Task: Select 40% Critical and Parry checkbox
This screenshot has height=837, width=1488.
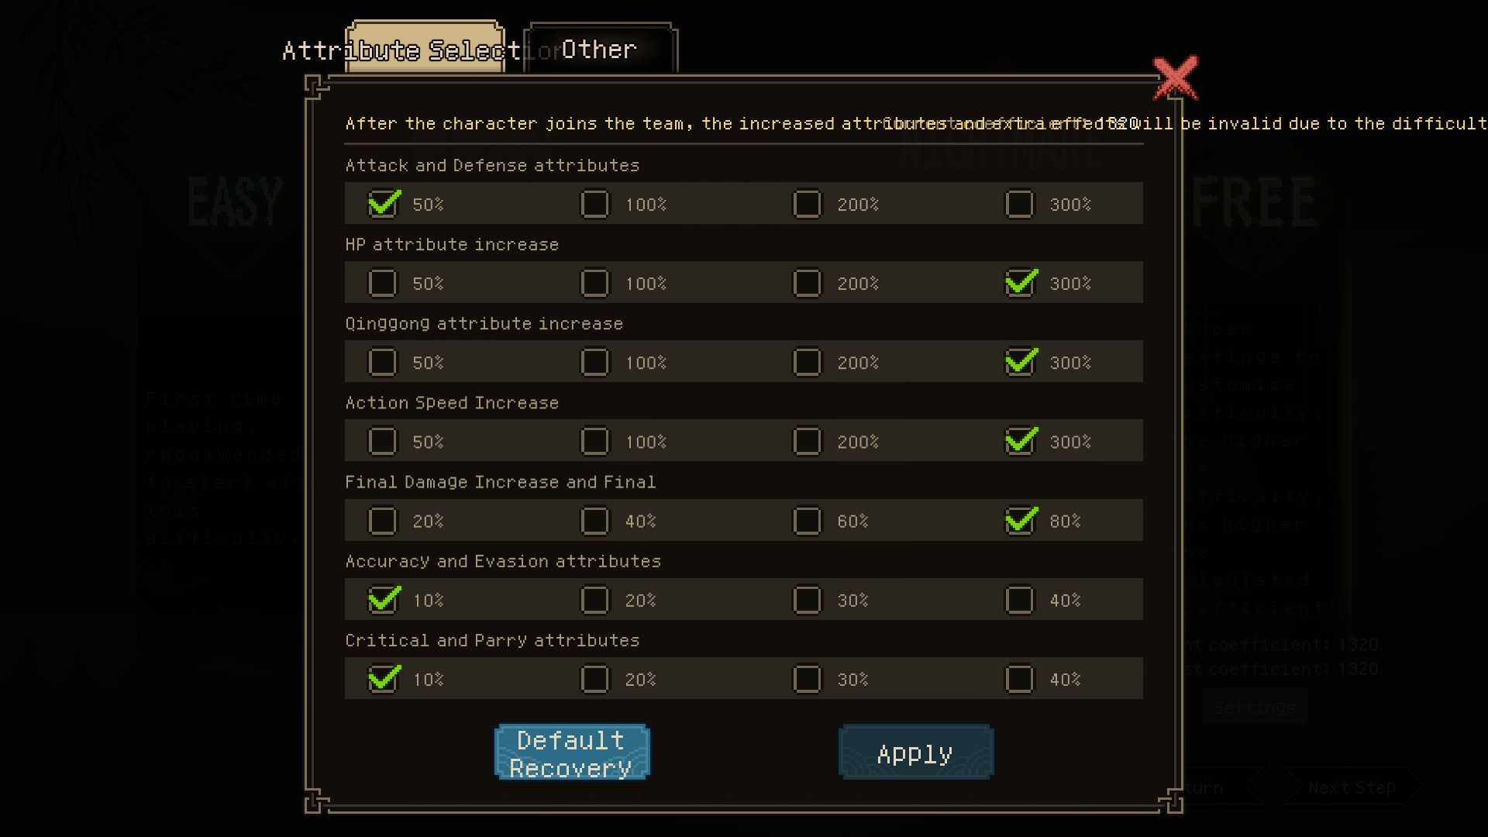Action: 1020,680
